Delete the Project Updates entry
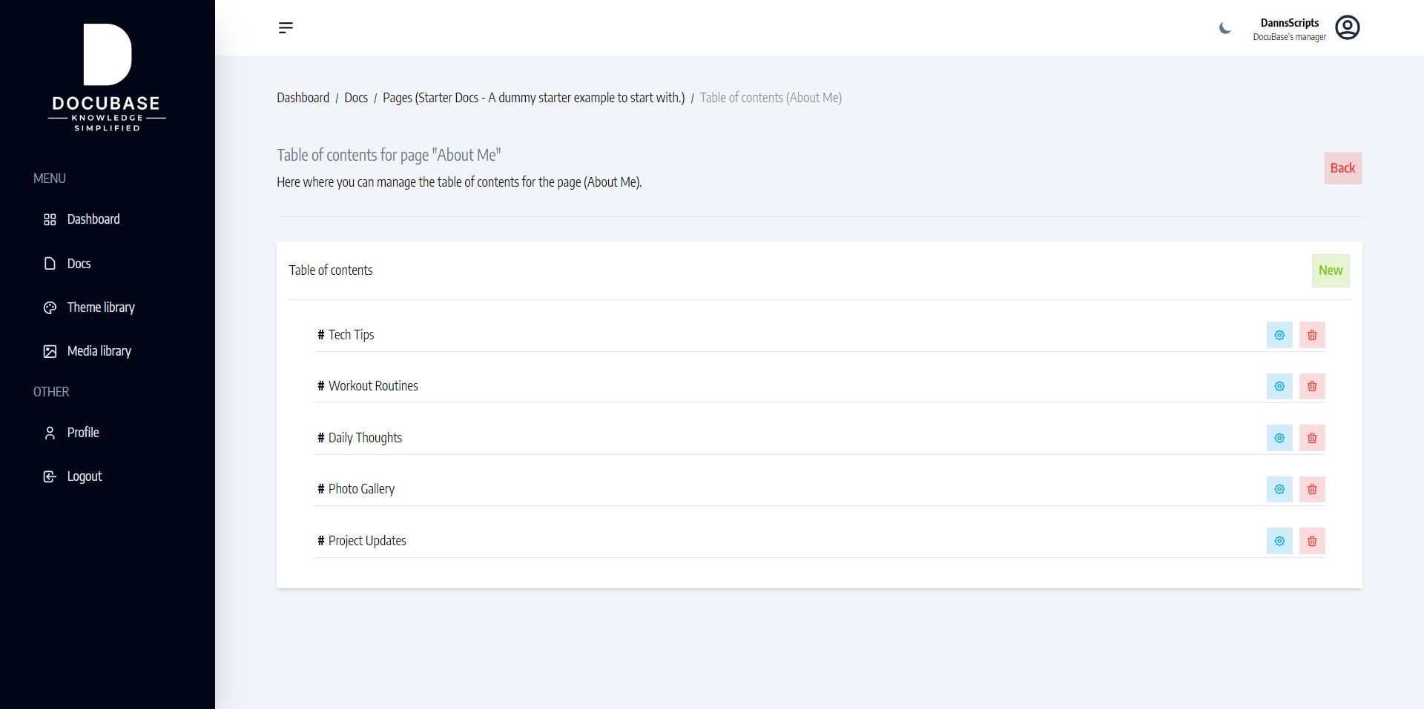Viewport: 1424px width, 709px height. point(1312,541)
